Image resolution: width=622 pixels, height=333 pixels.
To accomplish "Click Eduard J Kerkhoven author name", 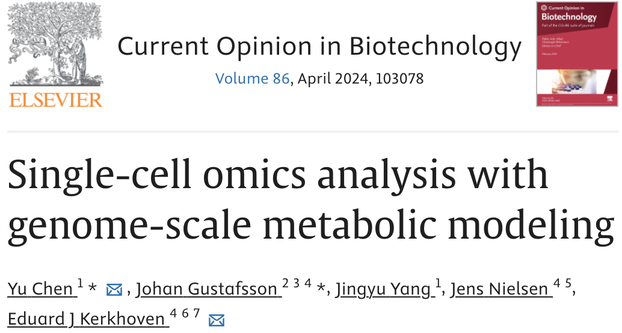I will (x=87, y=319).
